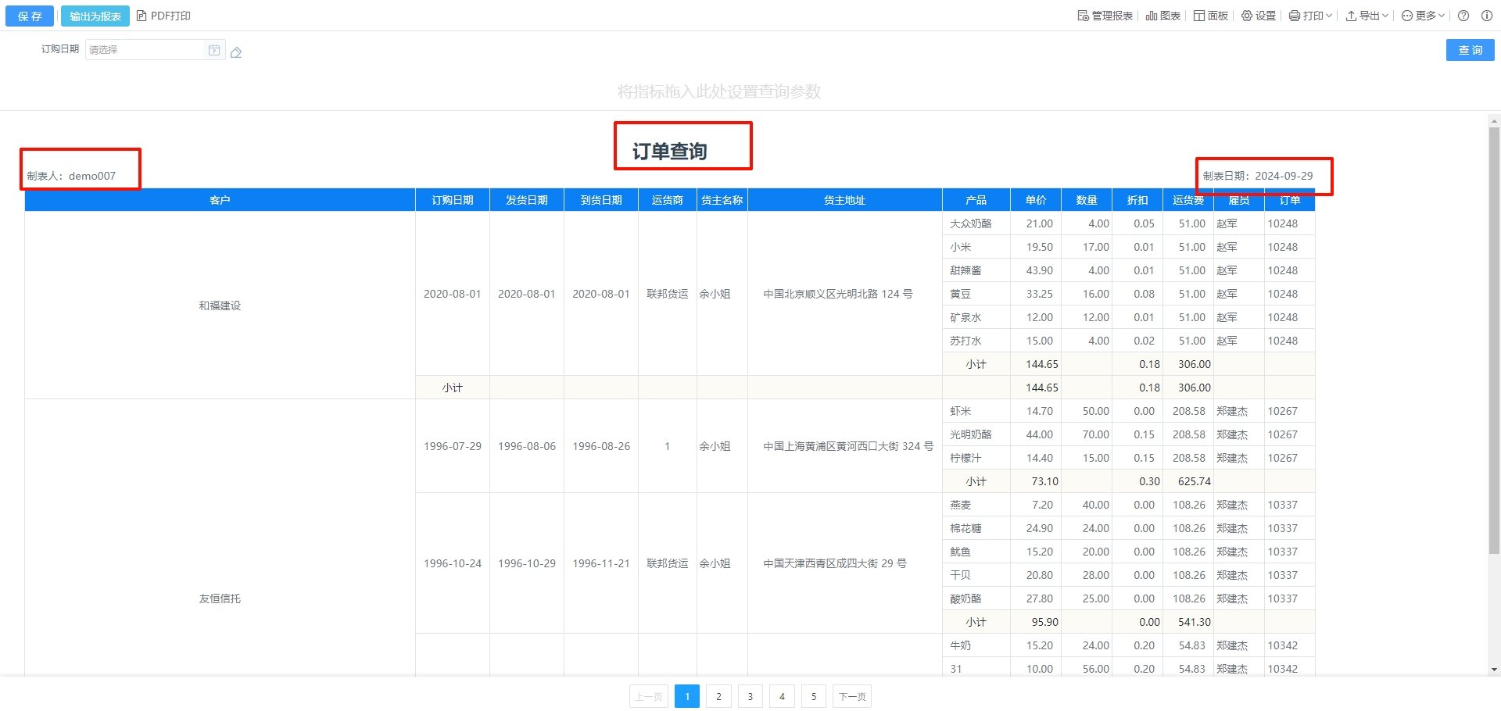Image resolution: width=1501 pixels, height=711 pixels.
Task: Open the info circle icon
Action: tap(1486, 16)
